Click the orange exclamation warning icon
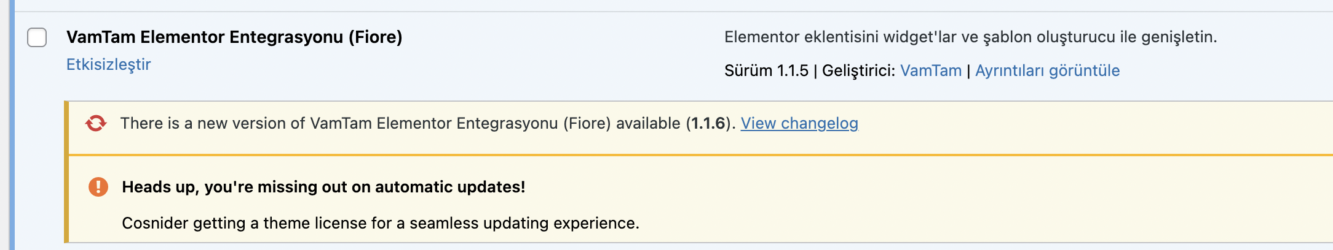1333x250 pixels. click(98, 187)
